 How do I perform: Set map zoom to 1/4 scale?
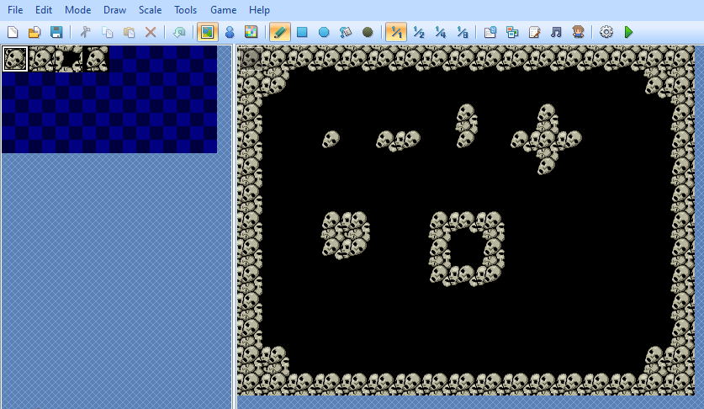[441, 32]
